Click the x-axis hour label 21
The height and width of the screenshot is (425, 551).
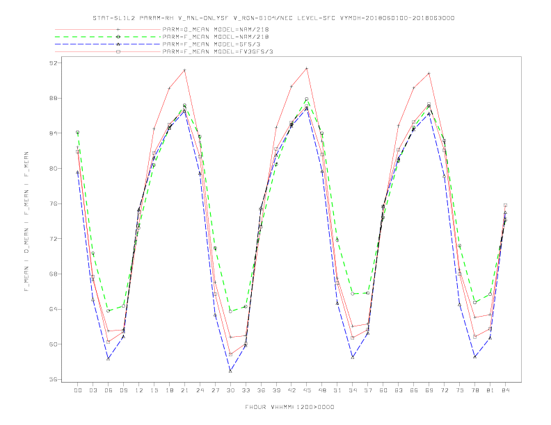tap(184, 390)
